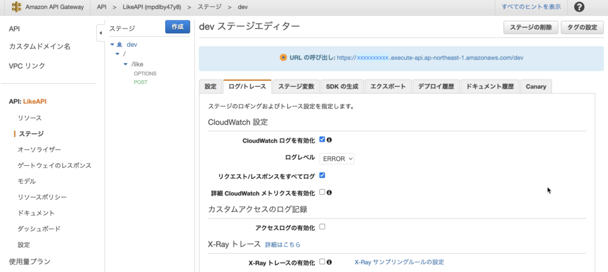Click the ステージの削除 button
Image resolution: width=608 pixels, height=272 pixels.
[531, 27]
